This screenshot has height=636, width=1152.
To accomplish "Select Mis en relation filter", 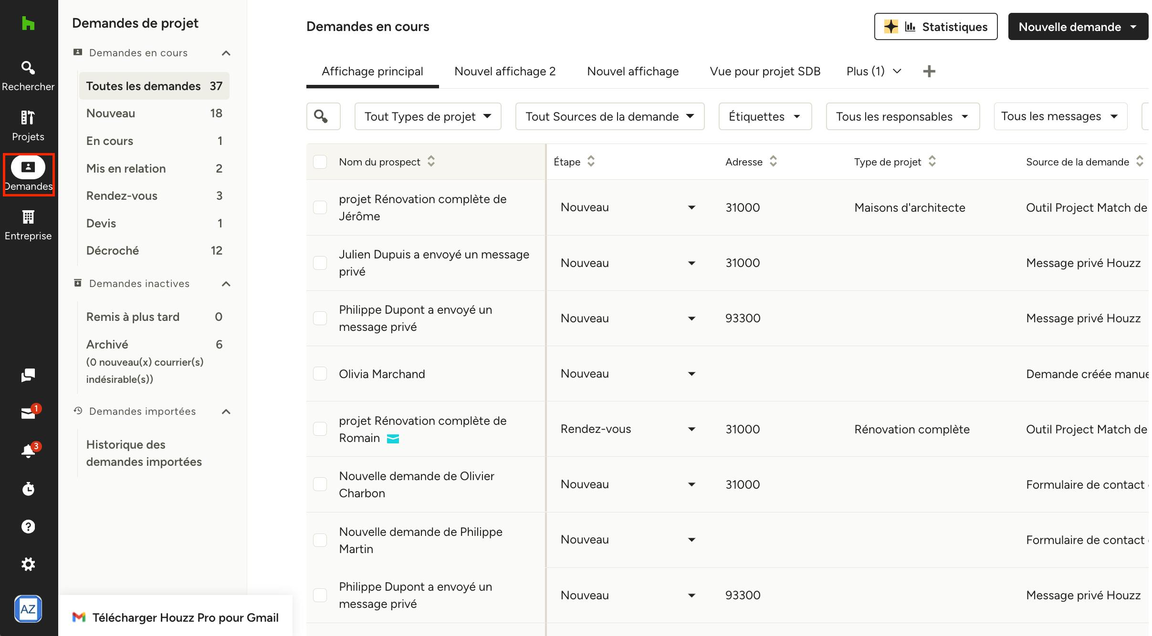I will [154, 168].
